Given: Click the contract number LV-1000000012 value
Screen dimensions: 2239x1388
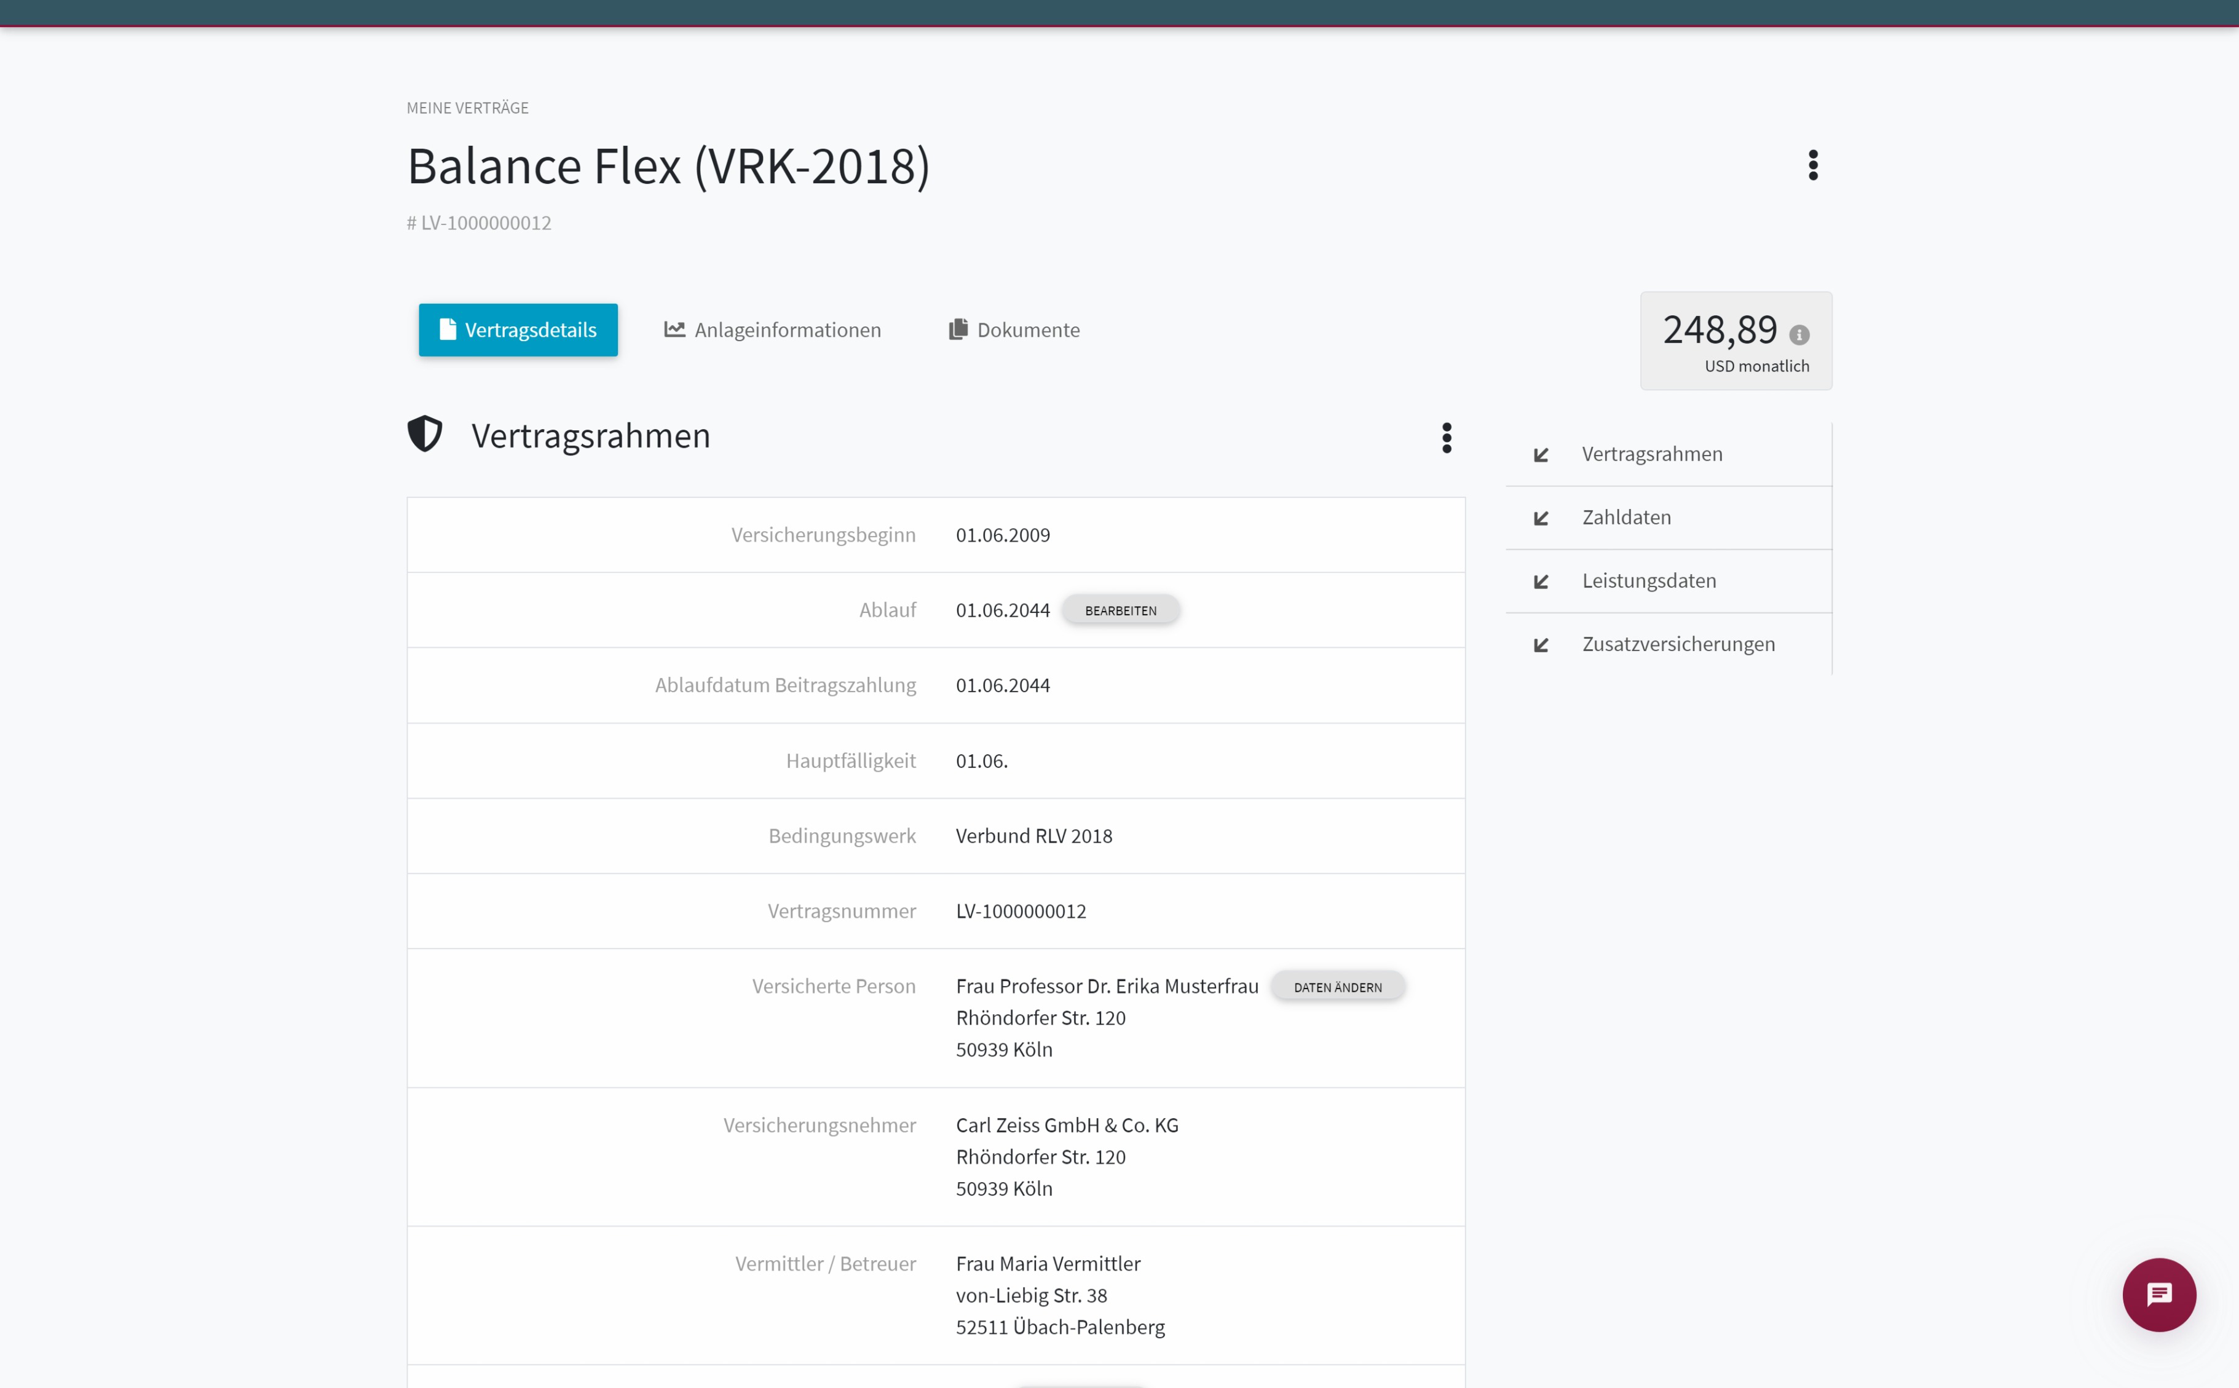Looking at the screenshot, I should coord(1020,910).
